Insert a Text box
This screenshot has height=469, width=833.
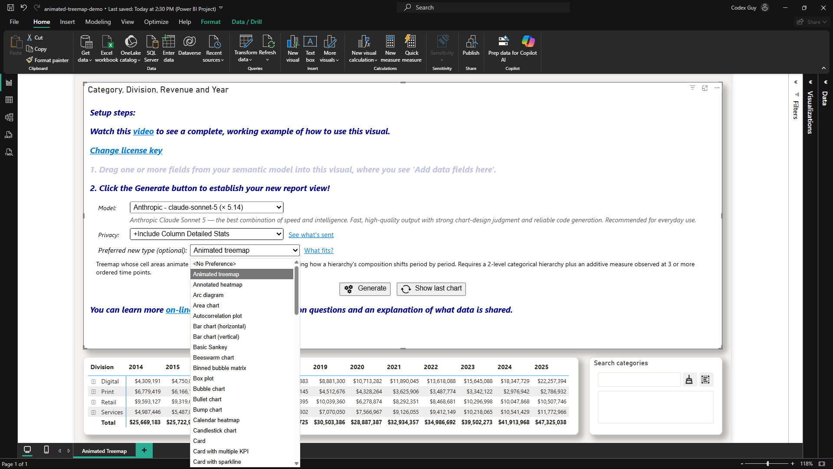(x=310, y=49)
